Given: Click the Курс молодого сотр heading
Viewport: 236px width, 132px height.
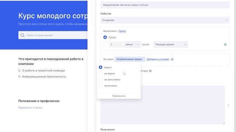Looking at the screenshot, I should click(x=53, y=16).
